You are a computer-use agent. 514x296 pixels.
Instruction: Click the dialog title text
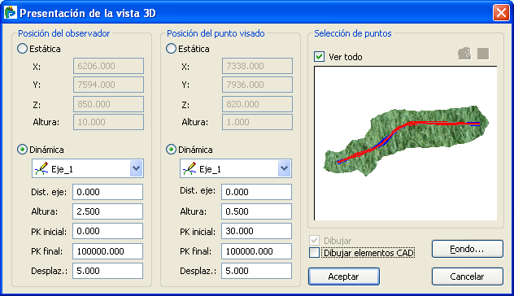(88, 13)
